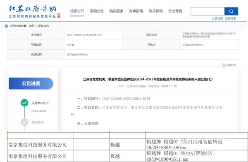Click the 极越01 纯电AI智能SUV cell
Screen dimensions: 248x162
pos(197,156)
